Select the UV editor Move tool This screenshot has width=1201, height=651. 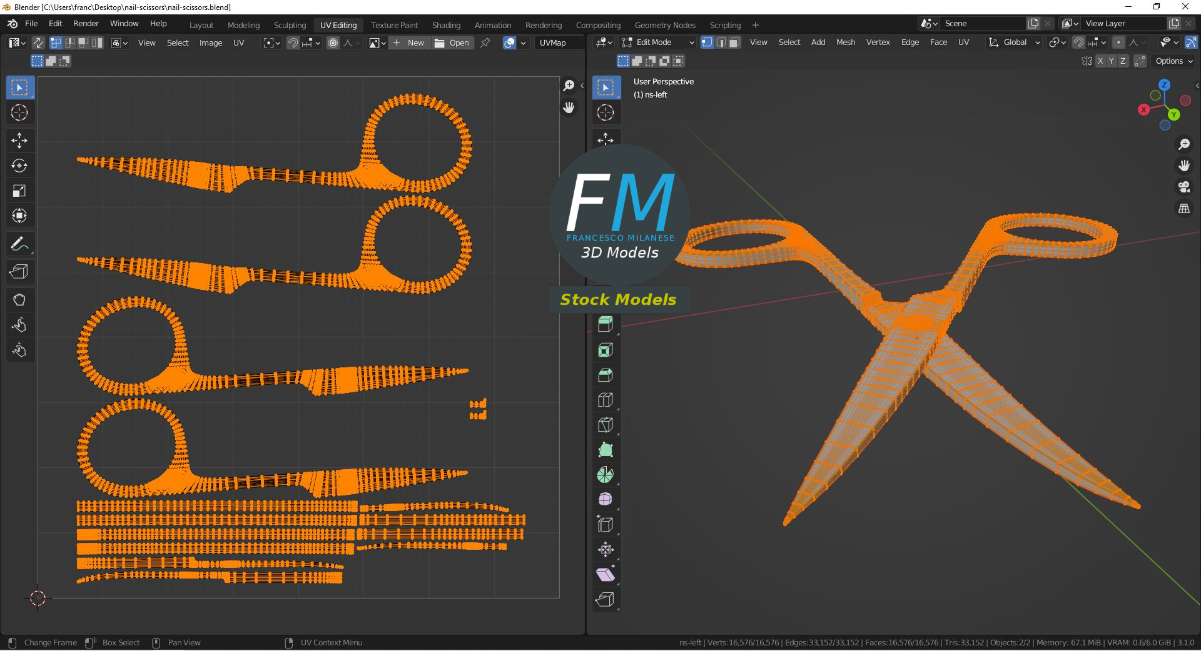click(19, 141)
